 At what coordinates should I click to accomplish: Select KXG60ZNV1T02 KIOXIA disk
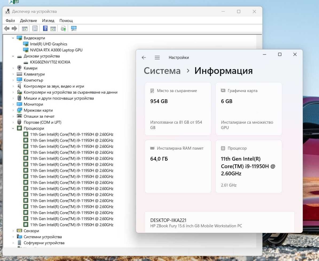tap(50, 62)
